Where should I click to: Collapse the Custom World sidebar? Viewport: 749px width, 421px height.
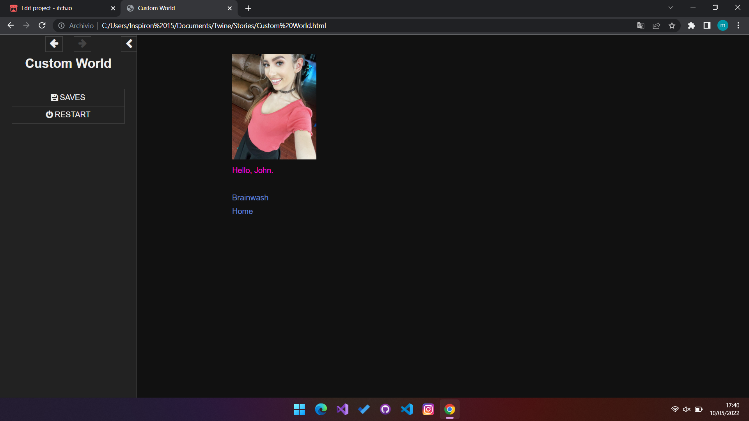tap(129, 44)
